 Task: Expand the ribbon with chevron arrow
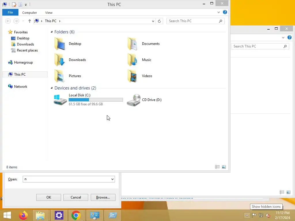[219, 12]
